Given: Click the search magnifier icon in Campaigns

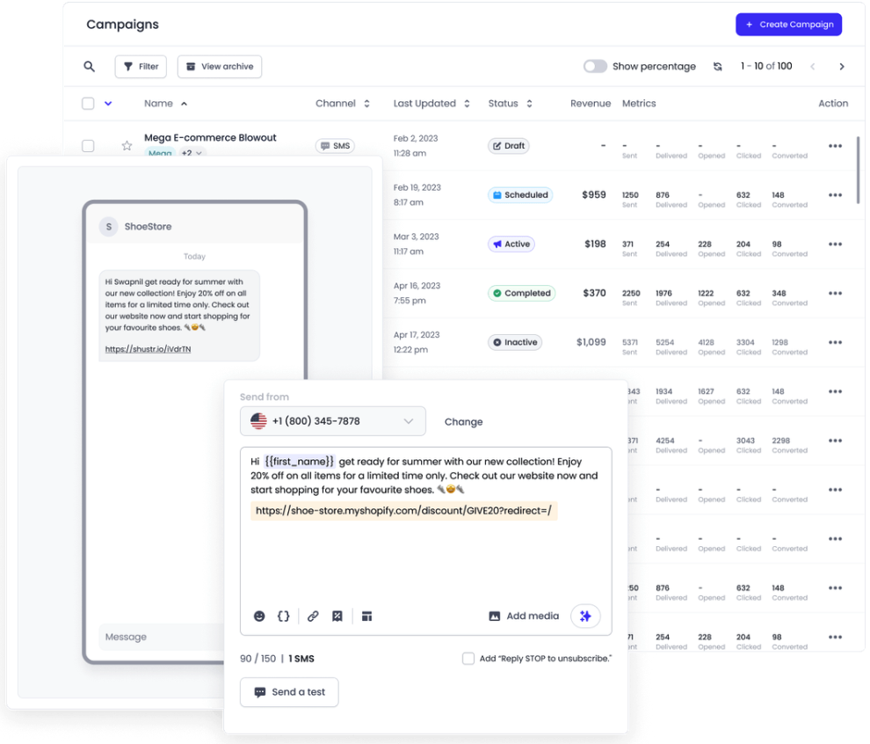Looking at the screenshot, I should [x=89, y=67].
